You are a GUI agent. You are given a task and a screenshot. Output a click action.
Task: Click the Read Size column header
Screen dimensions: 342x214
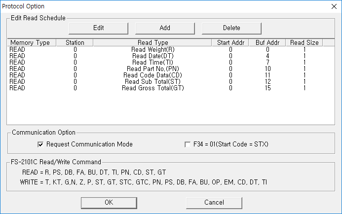(x=304, y=43)
